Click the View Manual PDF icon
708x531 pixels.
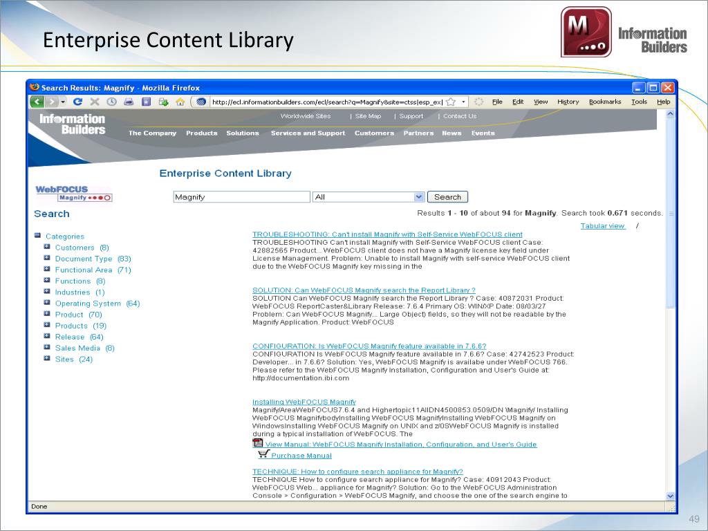click(257, 443)
